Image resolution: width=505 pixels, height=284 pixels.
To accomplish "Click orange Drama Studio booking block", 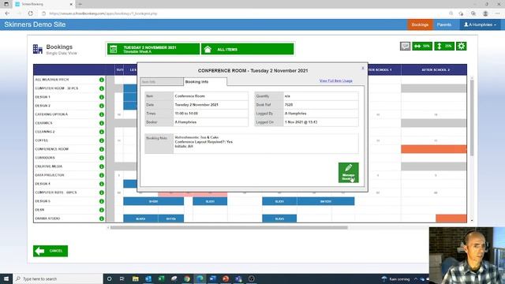I will point(451,219).
